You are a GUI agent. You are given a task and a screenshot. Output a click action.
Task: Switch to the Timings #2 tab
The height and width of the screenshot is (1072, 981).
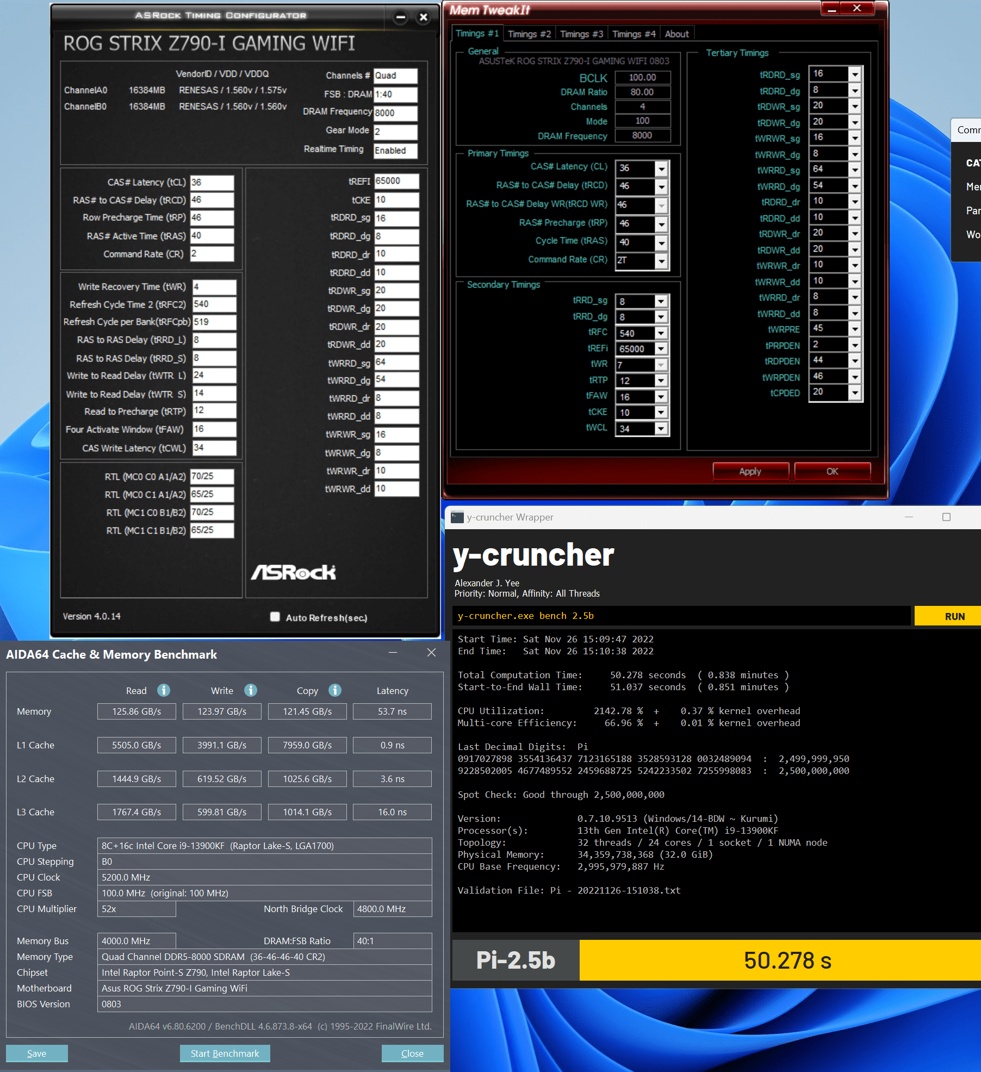(529, 34)
